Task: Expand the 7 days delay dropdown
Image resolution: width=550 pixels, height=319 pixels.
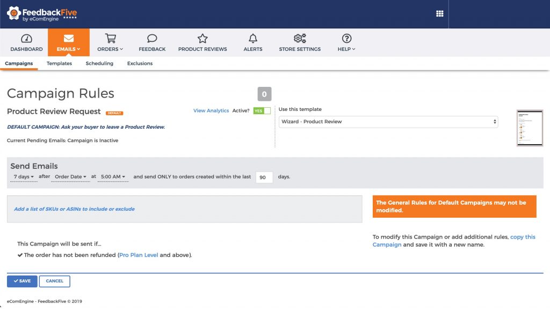Action: click(x=24, y=177)
